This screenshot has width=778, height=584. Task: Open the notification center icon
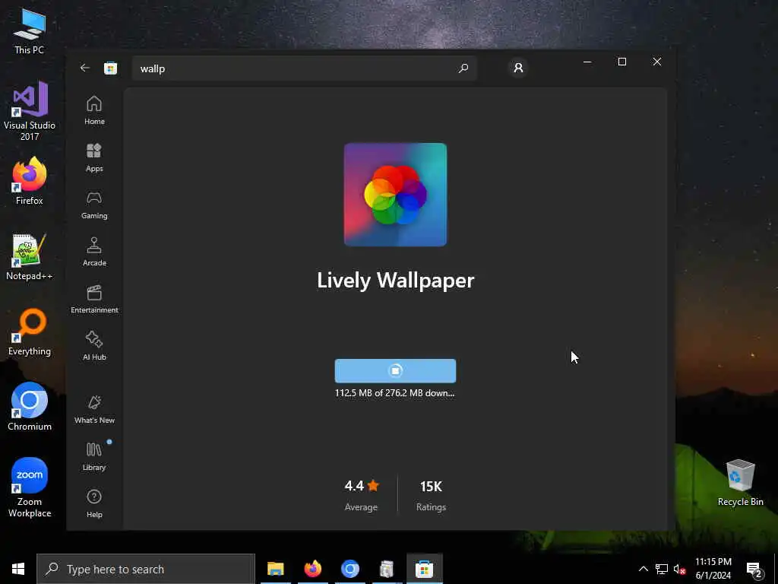point(754,570)
